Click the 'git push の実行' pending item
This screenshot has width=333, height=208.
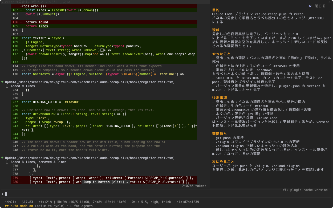(228, 138)
